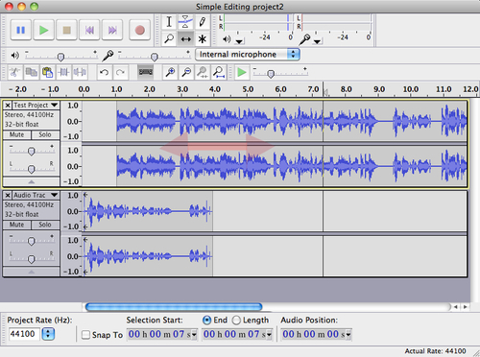Click the speaker output meter icon

pyautogui.click(x=227, y=39)
